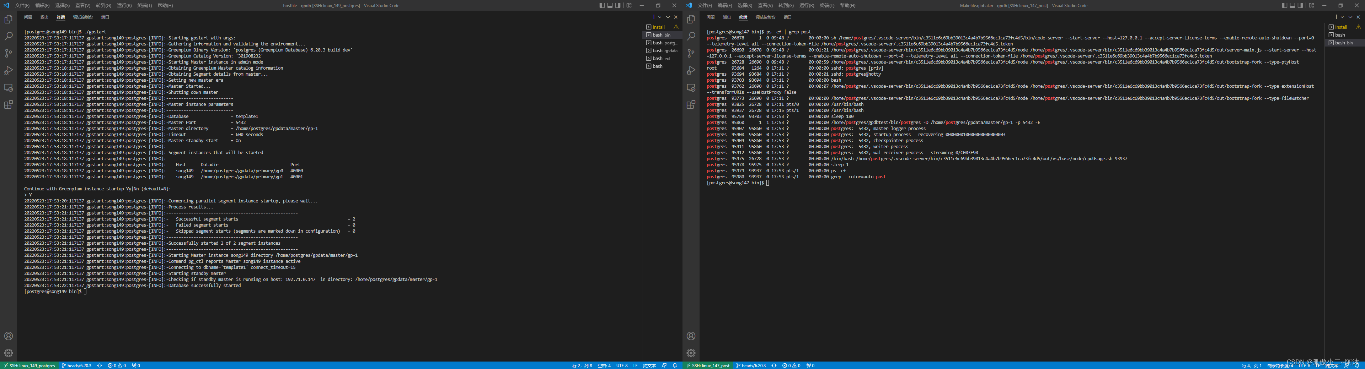Click sync changes icon in right status bar
Image resolution: width=1365 pixels, height=369 pixels.
pos(773,365)
